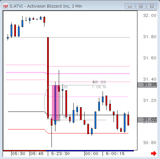Click the 05:30 time axis label
Viewport: 160px width, 159px height.
pyautogui.click(x=19, y=154)
